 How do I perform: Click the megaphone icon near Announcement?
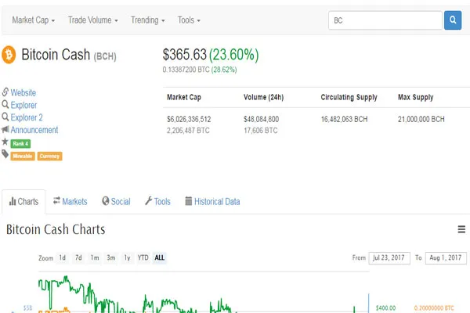5,129
